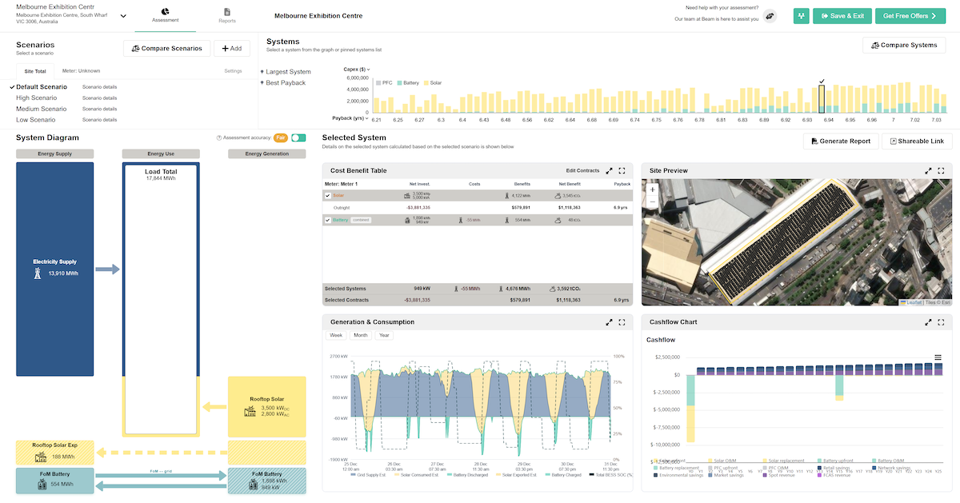960x503 pixels.
Task: Click the green fork icon button
Action: click(802, 16)
